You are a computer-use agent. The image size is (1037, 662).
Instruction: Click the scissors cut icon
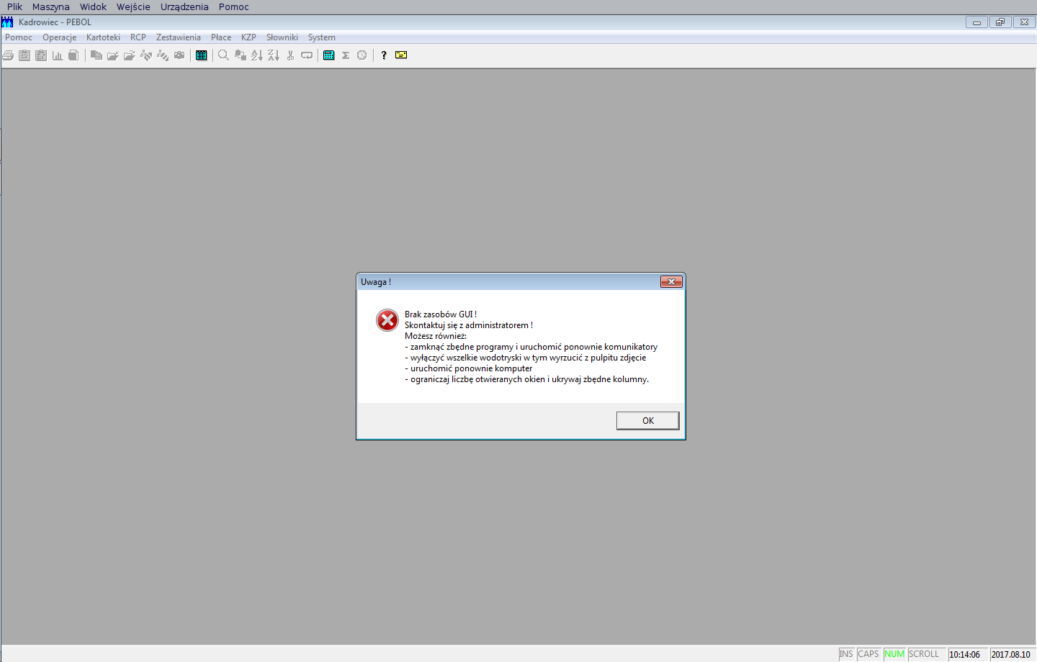point(290,55)
